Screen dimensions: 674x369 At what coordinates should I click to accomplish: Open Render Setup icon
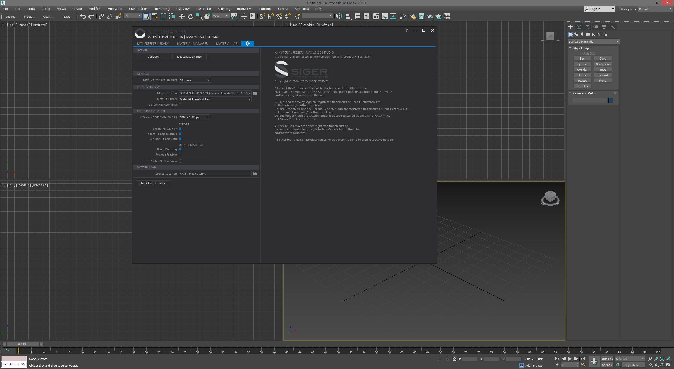coord(413,16)
